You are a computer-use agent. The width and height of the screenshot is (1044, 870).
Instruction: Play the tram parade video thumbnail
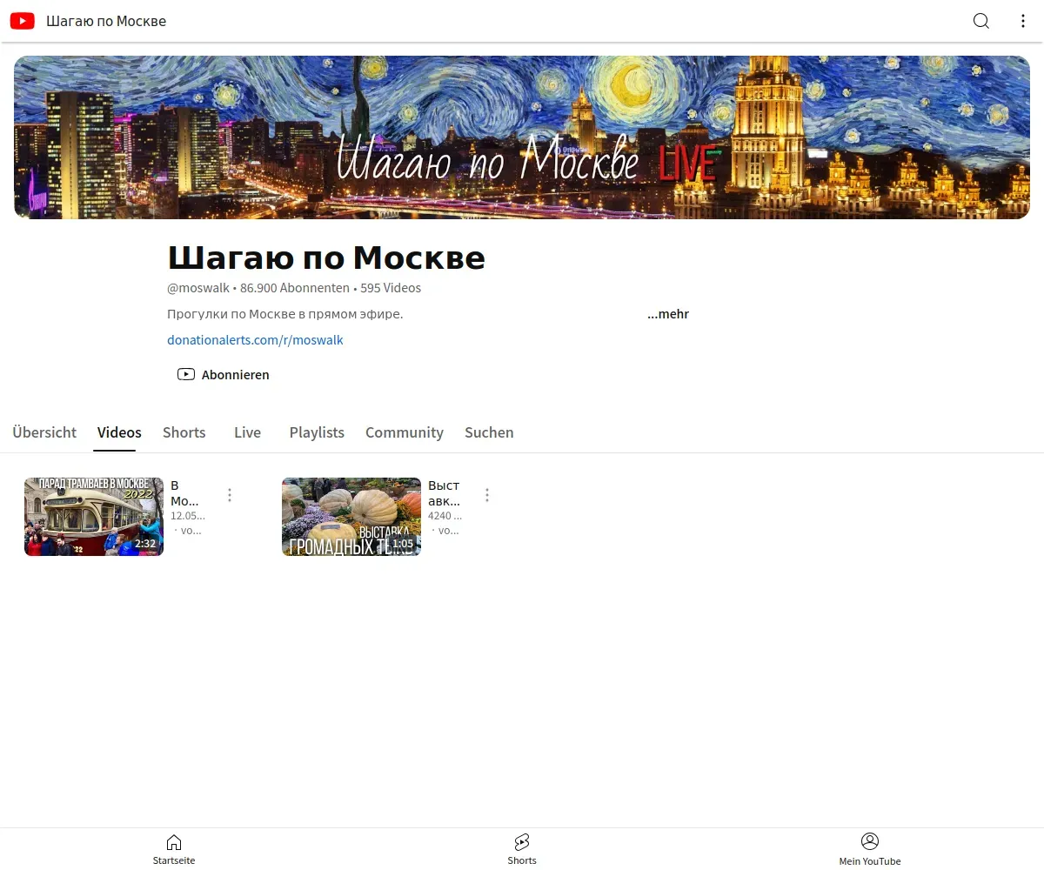[94, 517]
